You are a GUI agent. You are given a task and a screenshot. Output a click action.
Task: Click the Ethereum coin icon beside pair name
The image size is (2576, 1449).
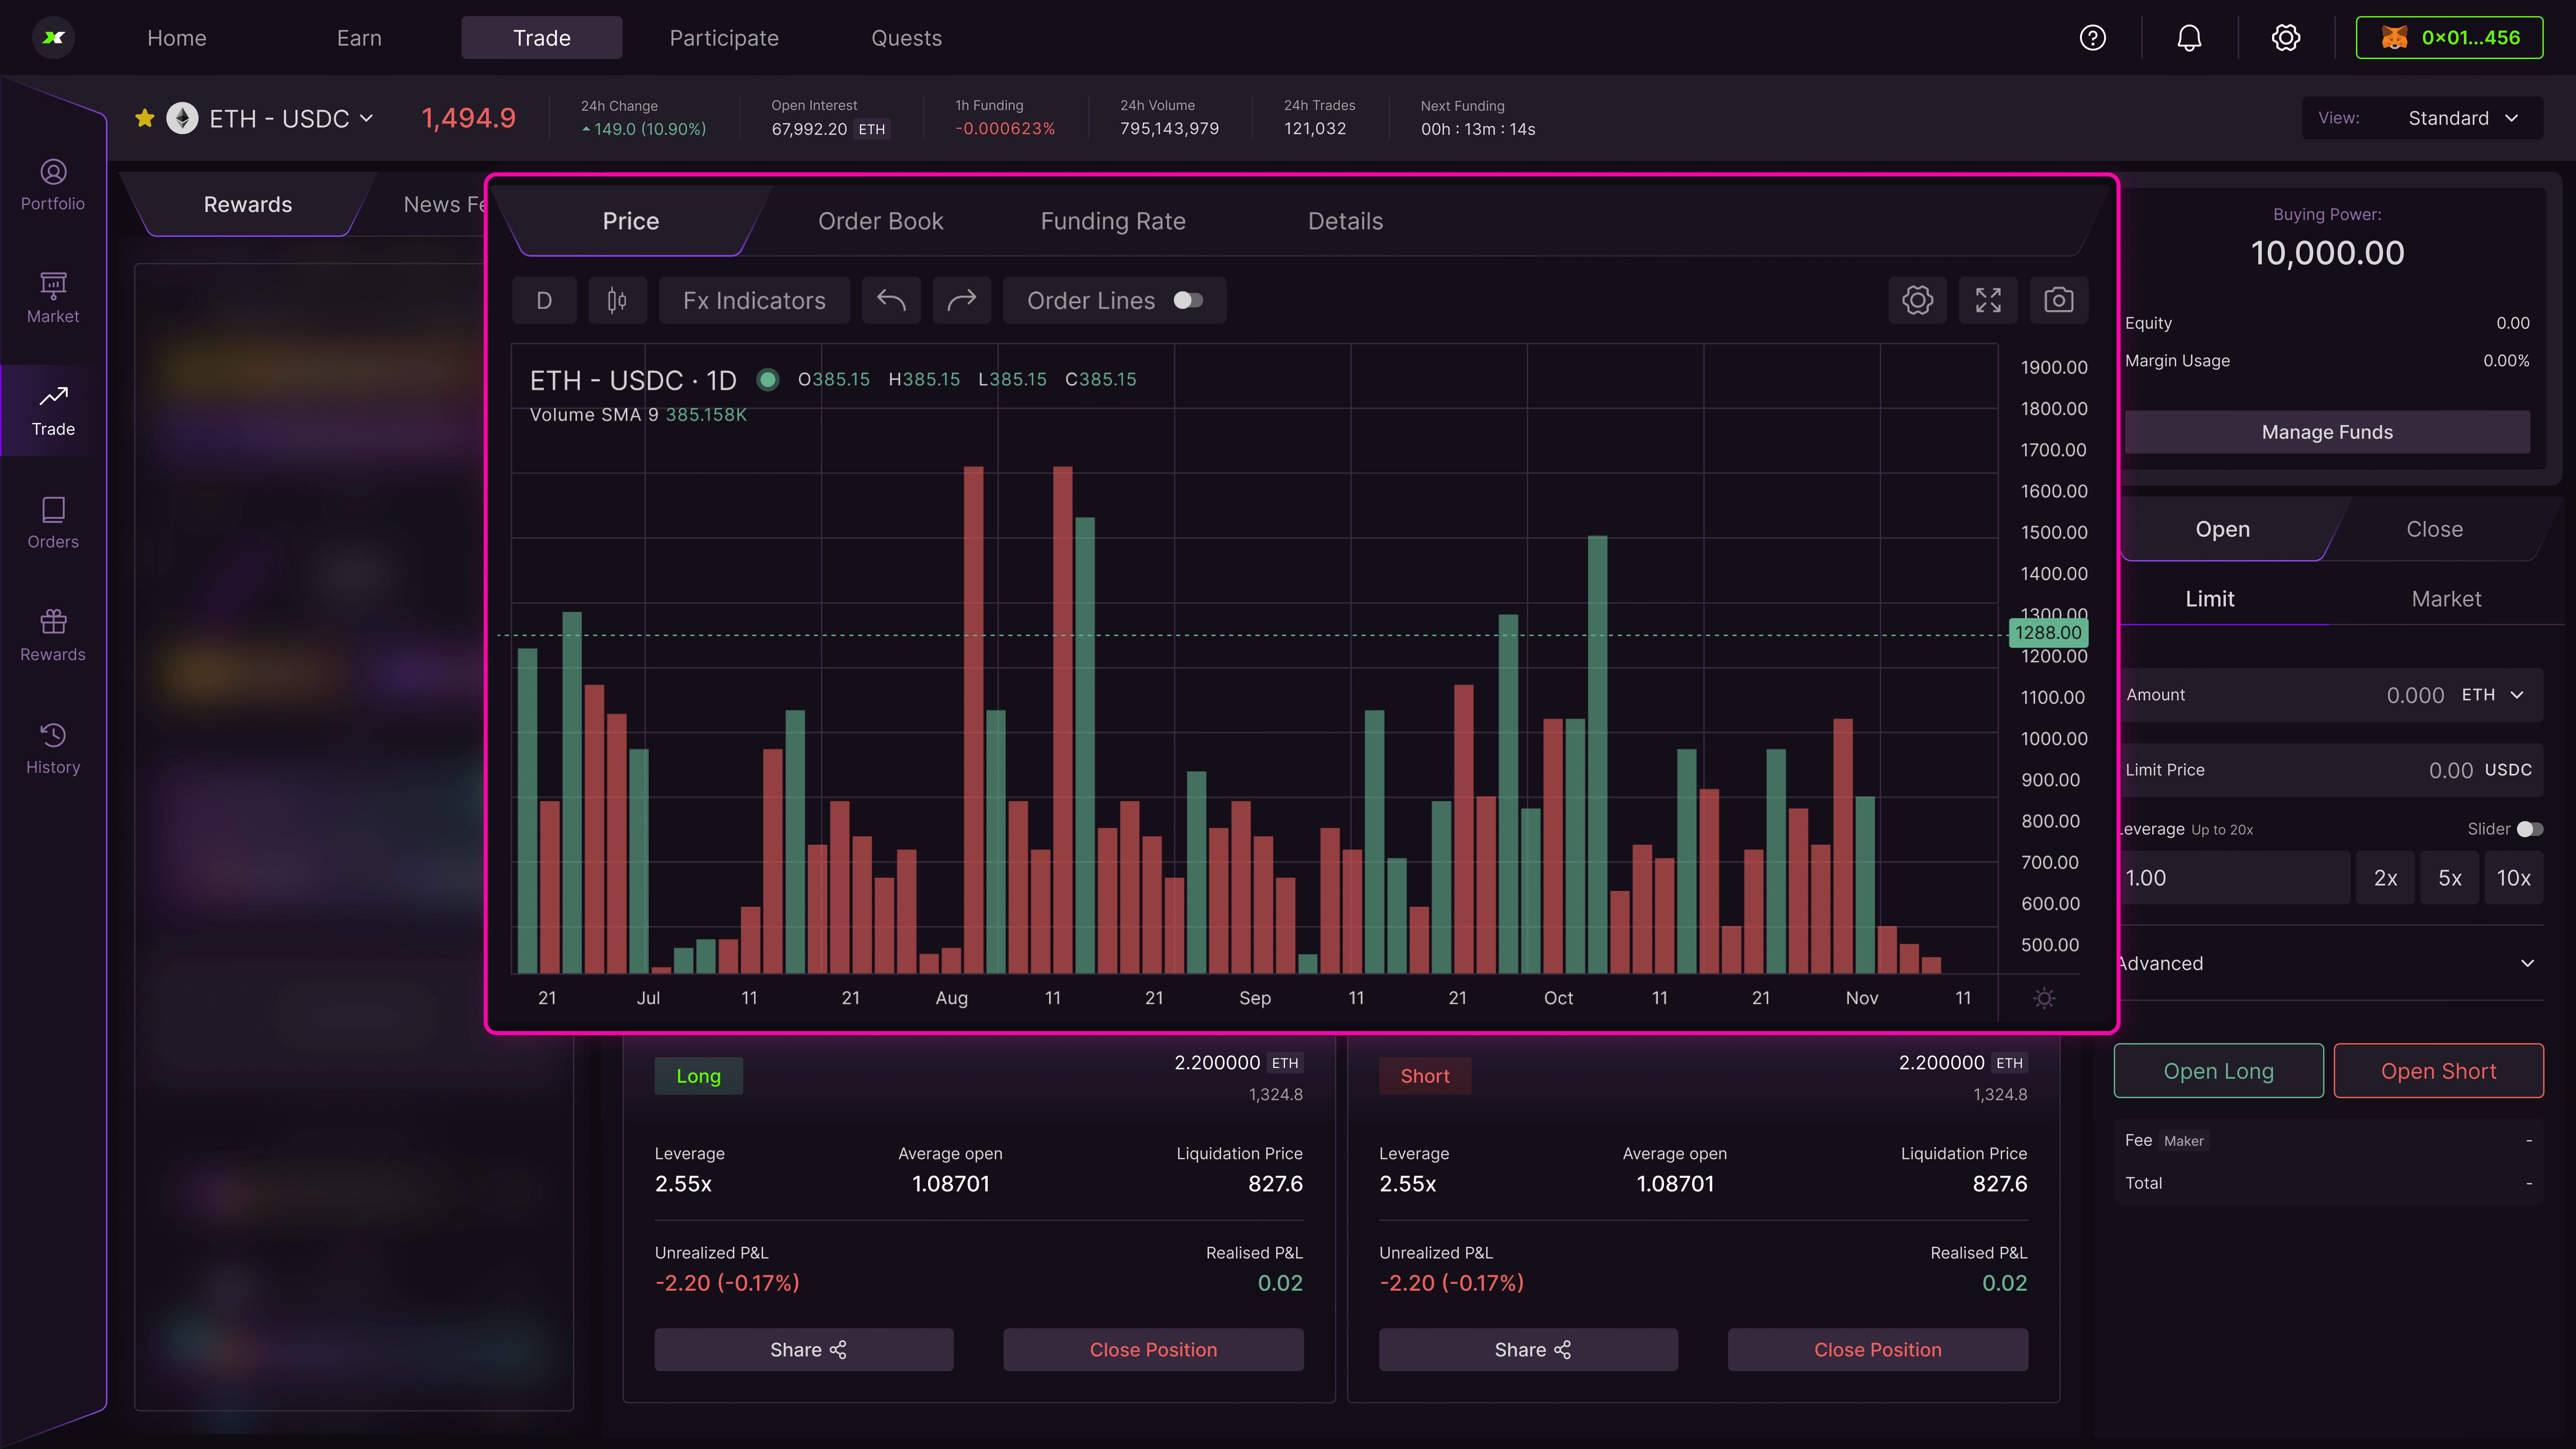182,118
